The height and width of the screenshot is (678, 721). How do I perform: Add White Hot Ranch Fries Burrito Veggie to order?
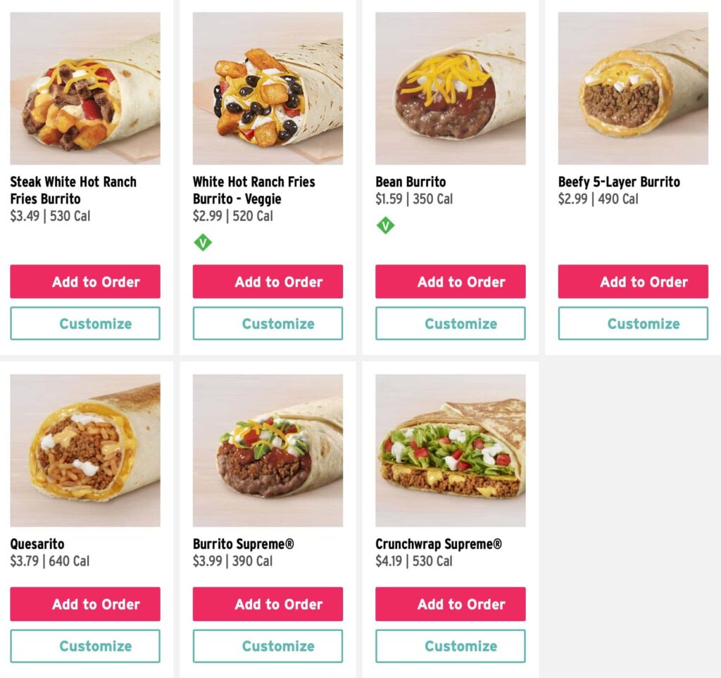click(268, 282)
